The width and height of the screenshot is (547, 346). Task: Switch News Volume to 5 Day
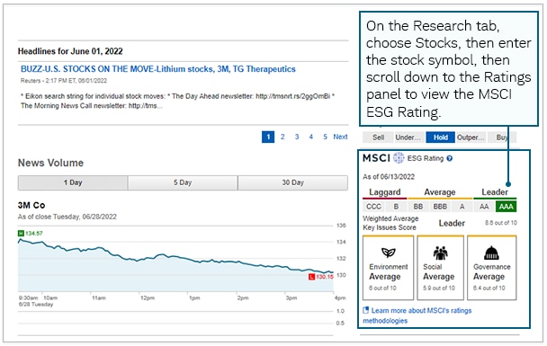183,183
